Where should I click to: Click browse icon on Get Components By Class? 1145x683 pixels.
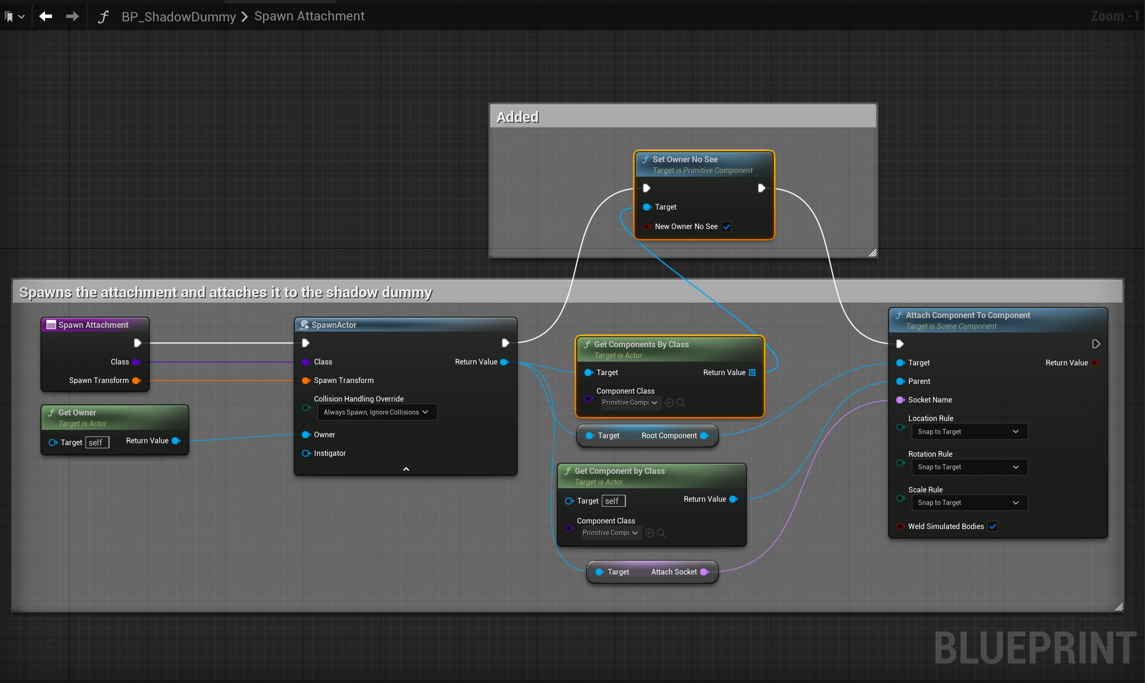point(681,402)
